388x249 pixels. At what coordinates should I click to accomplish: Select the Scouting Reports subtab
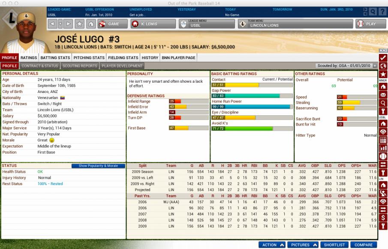(x=80, y=66)
